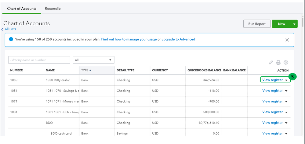The width and height of the screenshot is (305, 144).
Task: Focus the Filter by name or number field
Action: [39, 60]
